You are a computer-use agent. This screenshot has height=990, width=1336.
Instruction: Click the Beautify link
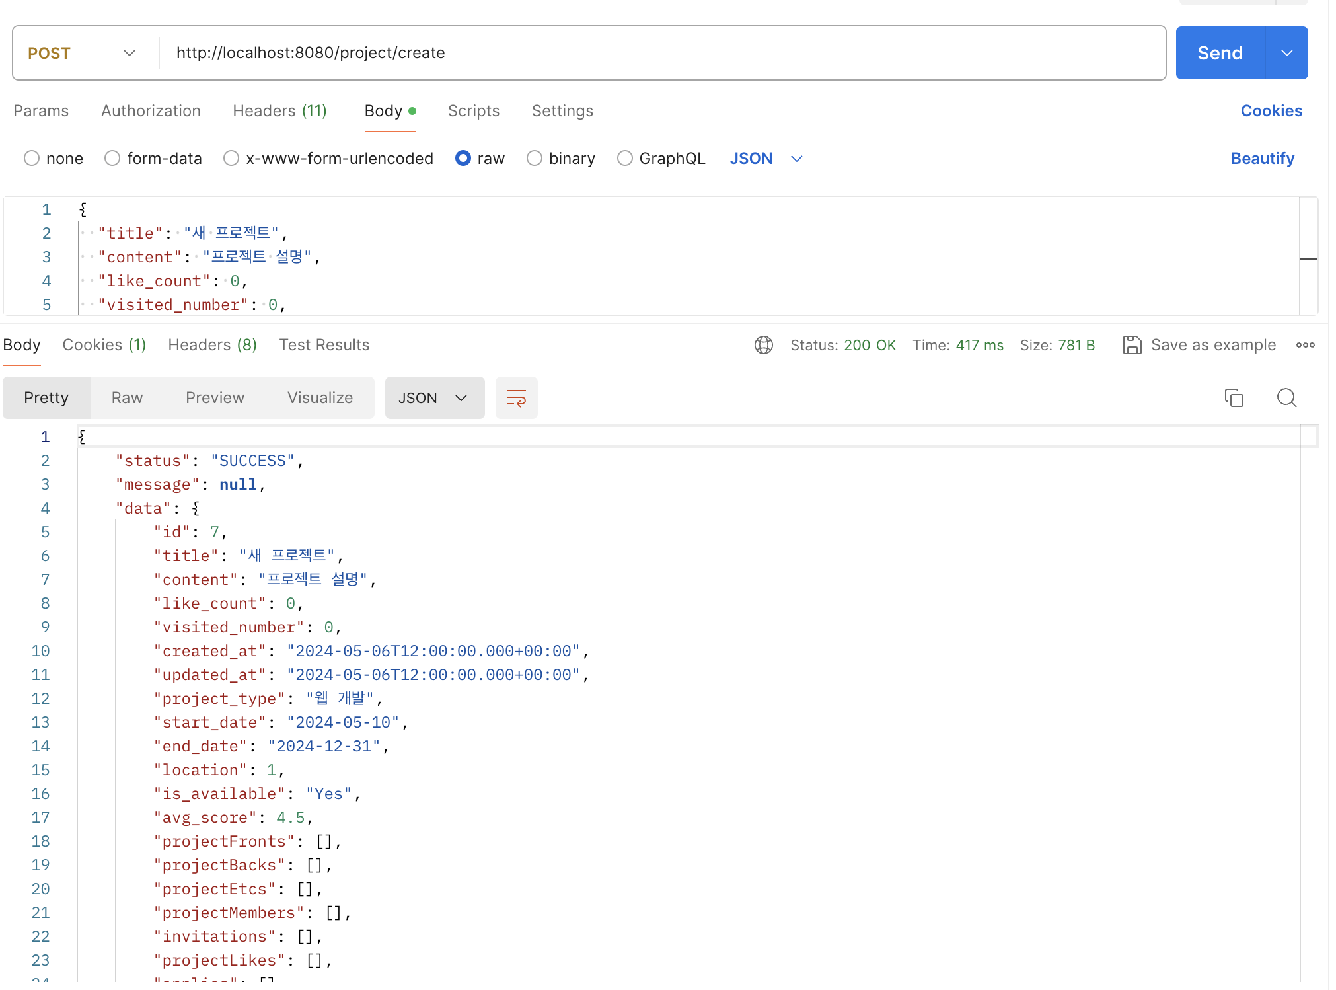point(1263,159)
